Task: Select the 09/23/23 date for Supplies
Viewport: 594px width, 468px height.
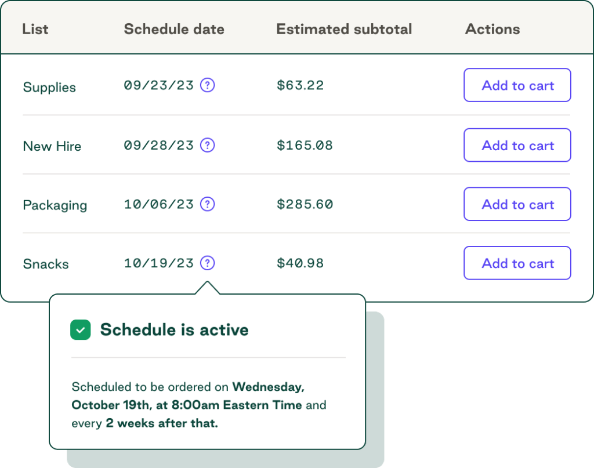Action: 160,85
